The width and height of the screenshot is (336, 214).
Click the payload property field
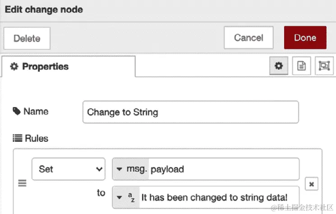pos(224,169)
